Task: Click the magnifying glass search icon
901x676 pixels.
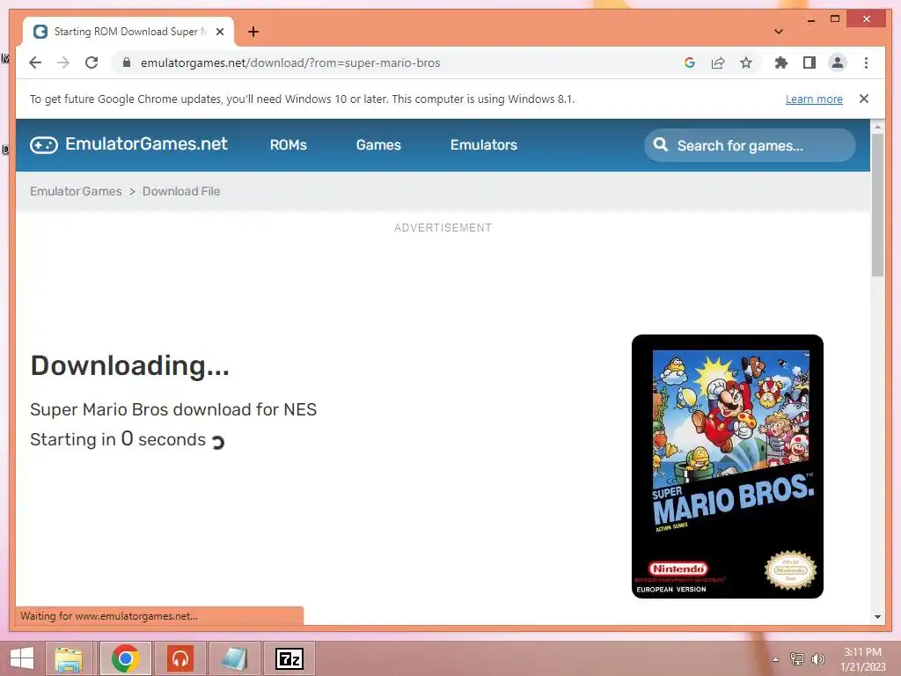Action: click(x=660, y=144)
